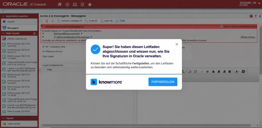Click the red trash delete icon
Image resolution: width=262 pixels, height=128 pixels.
tap(47, 21)
